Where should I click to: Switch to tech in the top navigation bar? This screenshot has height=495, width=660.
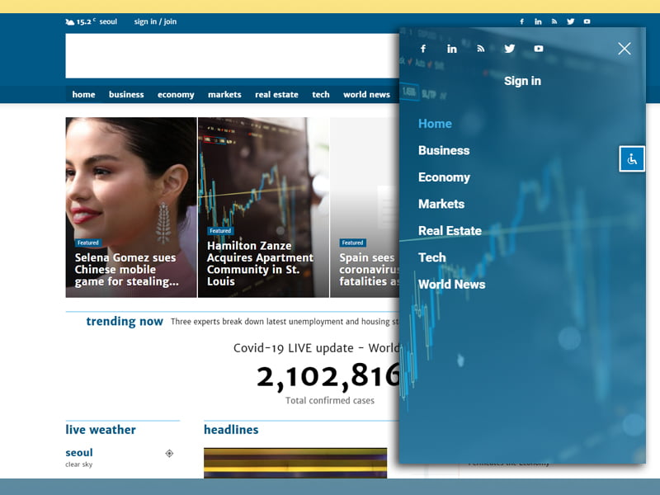pos(321,95)
